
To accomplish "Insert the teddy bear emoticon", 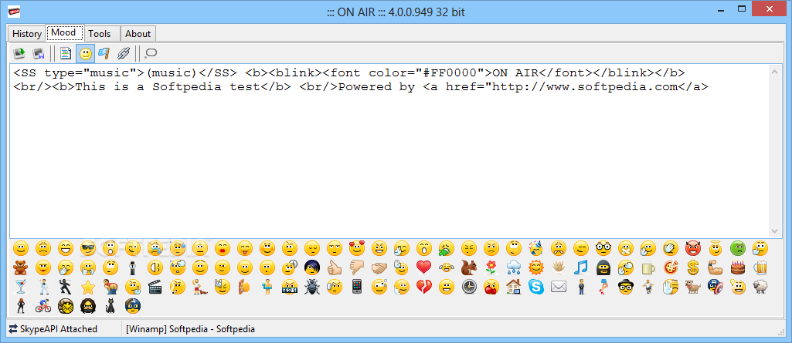I will (21, 267).
